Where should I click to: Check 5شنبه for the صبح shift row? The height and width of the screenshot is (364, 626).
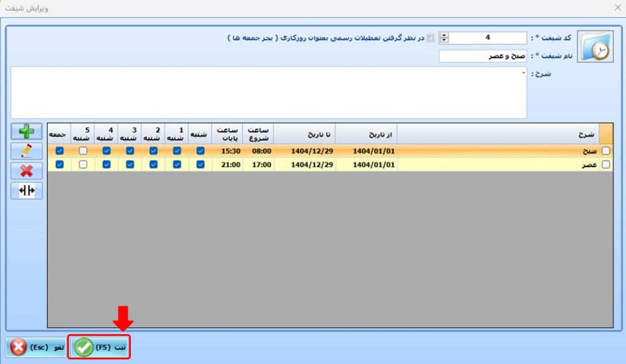coord(83,150)
